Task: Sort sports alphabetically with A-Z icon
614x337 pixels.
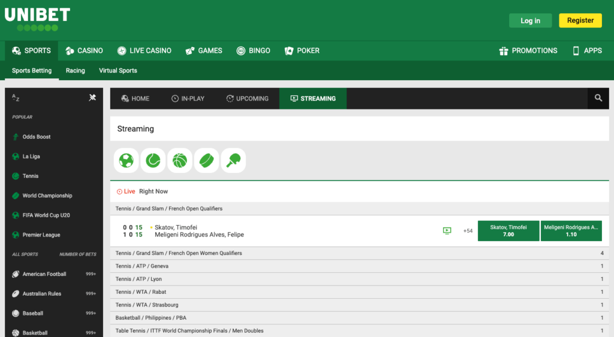Action: point(16,98)
